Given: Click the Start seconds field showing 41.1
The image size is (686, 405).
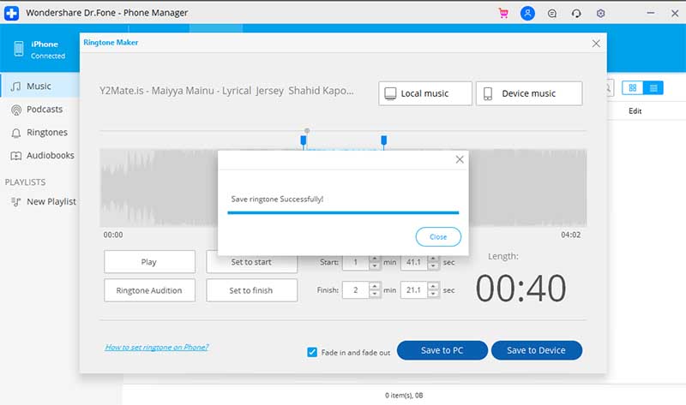Looking at the screenshot, I should pos(413,262).
